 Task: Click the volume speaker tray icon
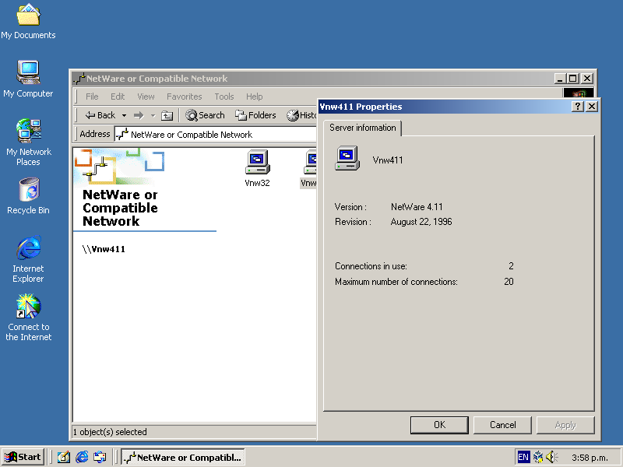(x=551, y=457)
